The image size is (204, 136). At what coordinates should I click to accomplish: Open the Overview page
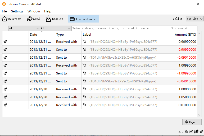(11, 19)
